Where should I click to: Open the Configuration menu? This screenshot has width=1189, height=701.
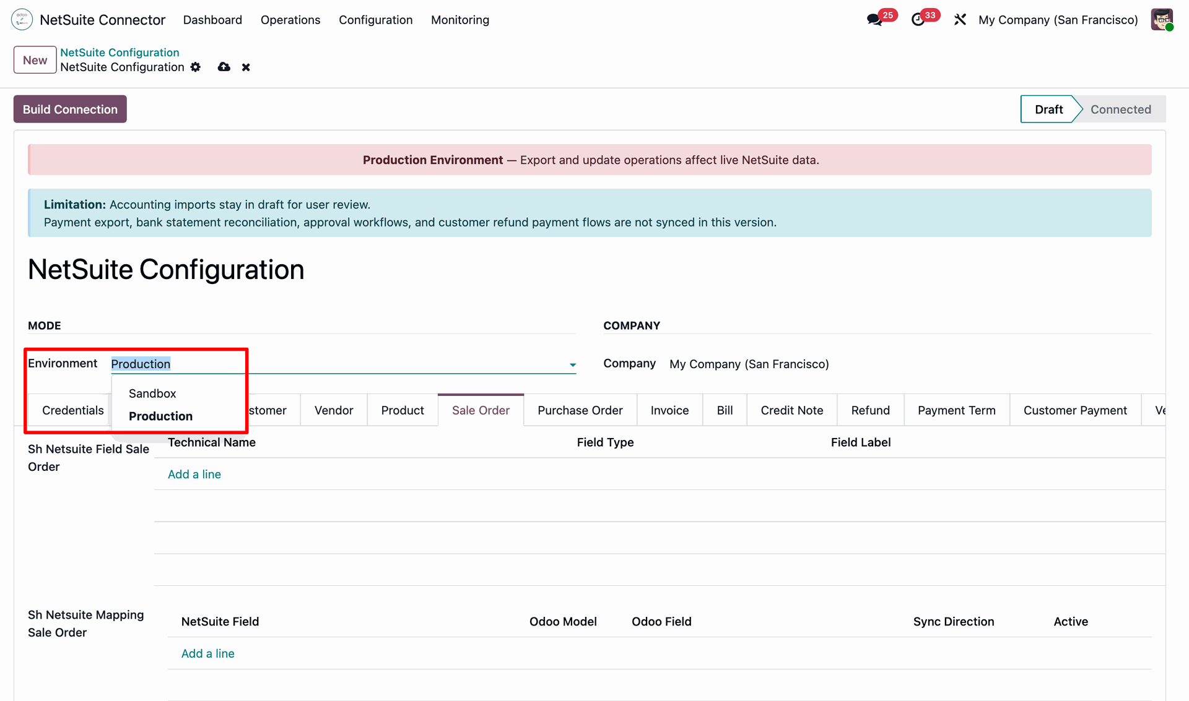(x=375, y=20)
